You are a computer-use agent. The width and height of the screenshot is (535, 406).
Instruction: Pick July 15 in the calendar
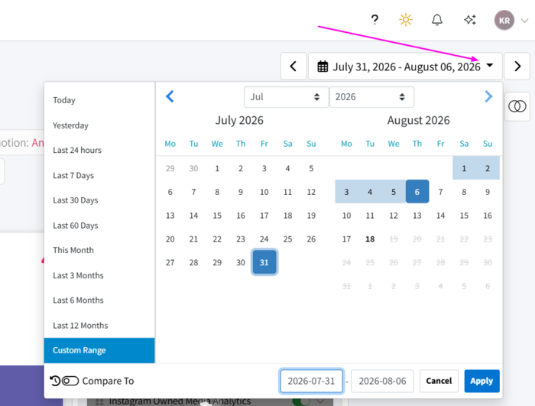tap(217, 215)
